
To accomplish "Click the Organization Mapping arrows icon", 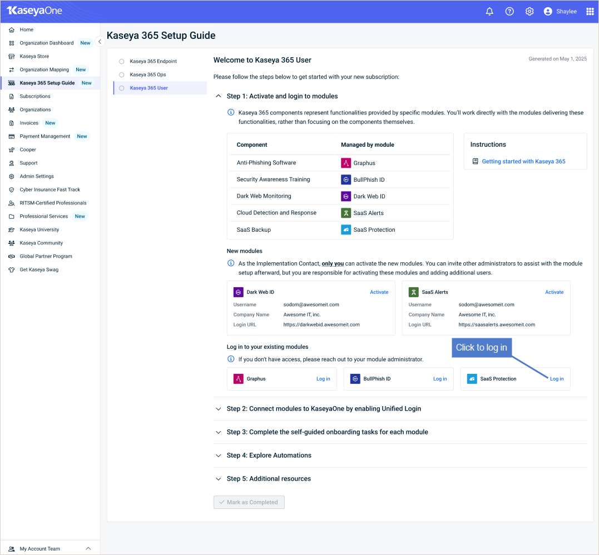I will pyautogui.click(x=12, y=70).
